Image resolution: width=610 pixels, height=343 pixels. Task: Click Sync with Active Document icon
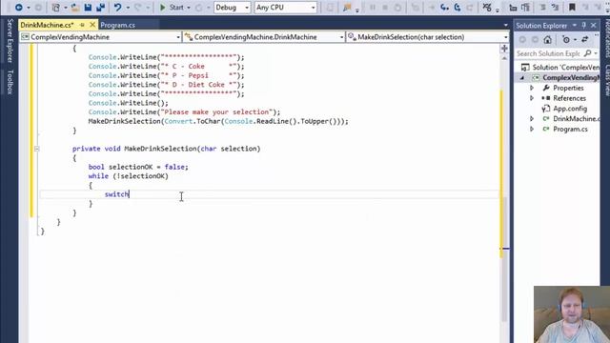click(584, 40)
